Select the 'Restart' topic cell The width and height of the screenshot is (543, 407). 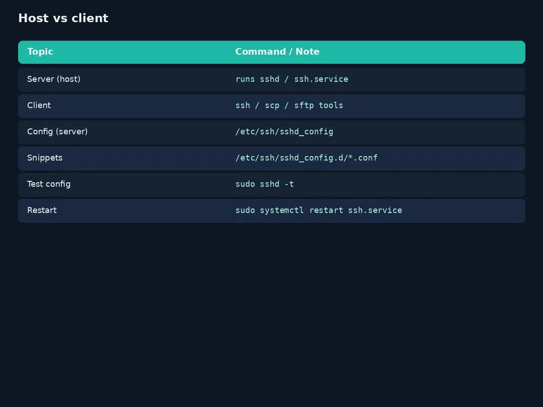pyautogui.click(x=42, y=210)
